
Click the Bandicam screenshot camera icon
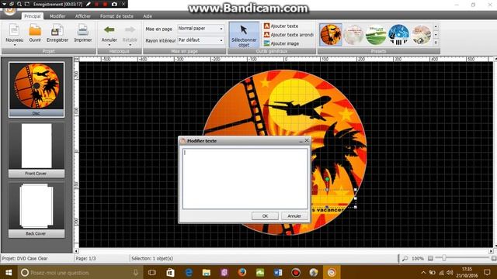[x=114, y=4]
